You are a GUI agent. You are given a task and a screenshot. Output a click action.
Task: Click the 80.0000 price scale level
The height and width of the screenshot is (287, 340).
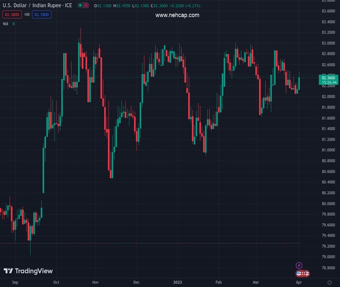[328, 204]
